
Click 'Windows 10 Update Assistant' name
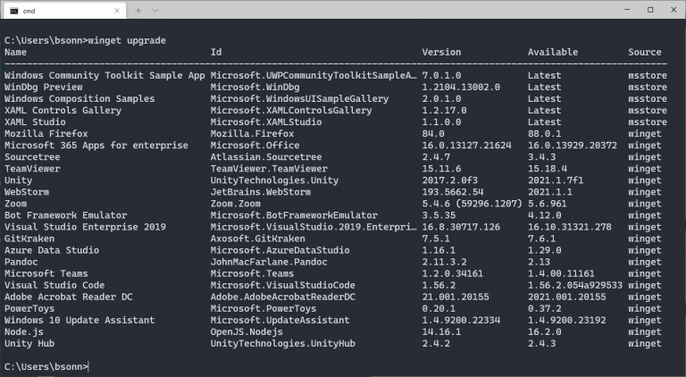click(x=79, y=320)
